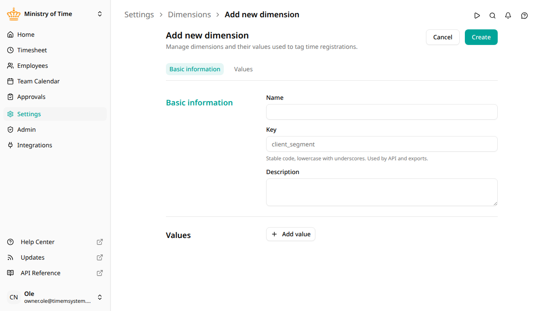Open Updates external link arrow

point(100,257)
